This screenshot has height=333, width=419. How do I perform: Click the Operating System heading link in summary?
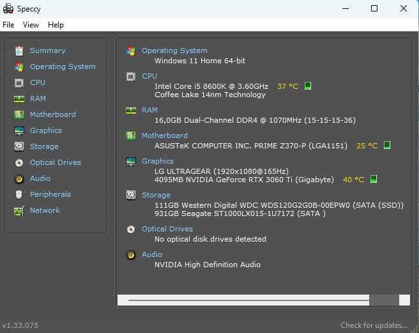174,50
